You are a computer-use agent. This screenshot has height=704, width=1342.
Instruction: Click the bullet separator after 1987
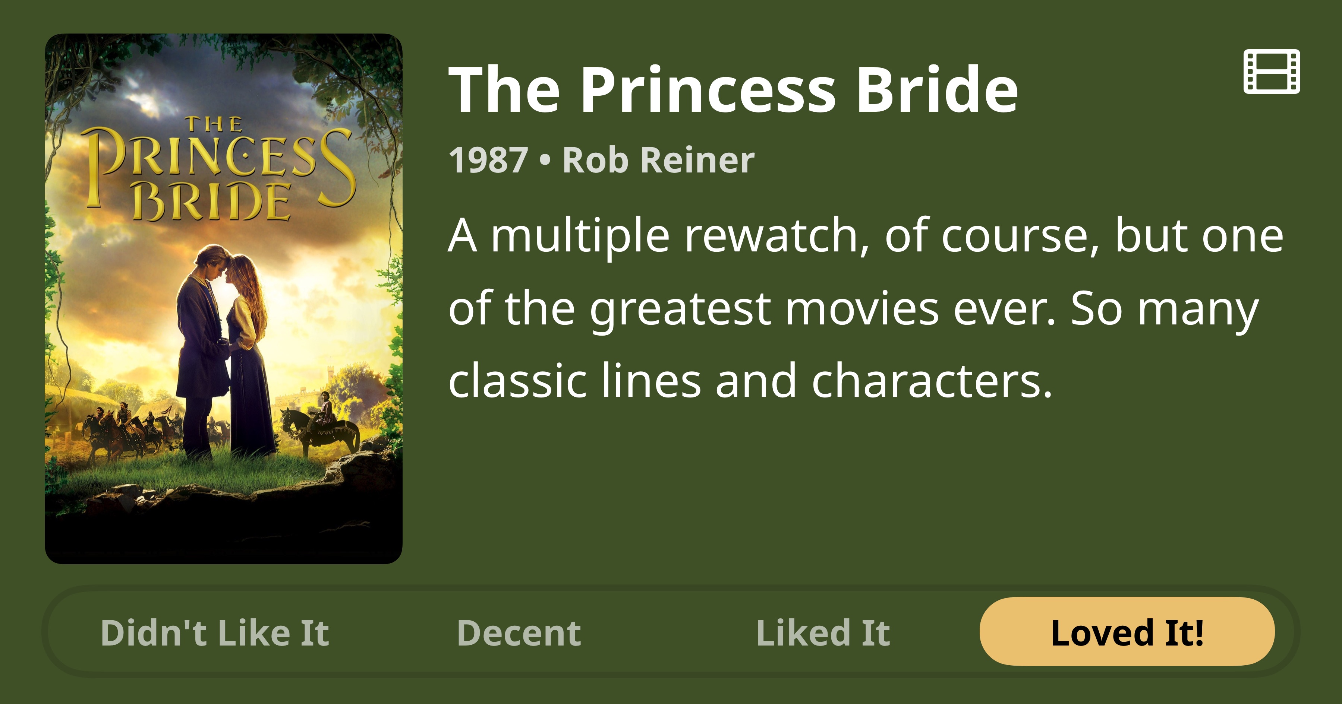[545, 160]
